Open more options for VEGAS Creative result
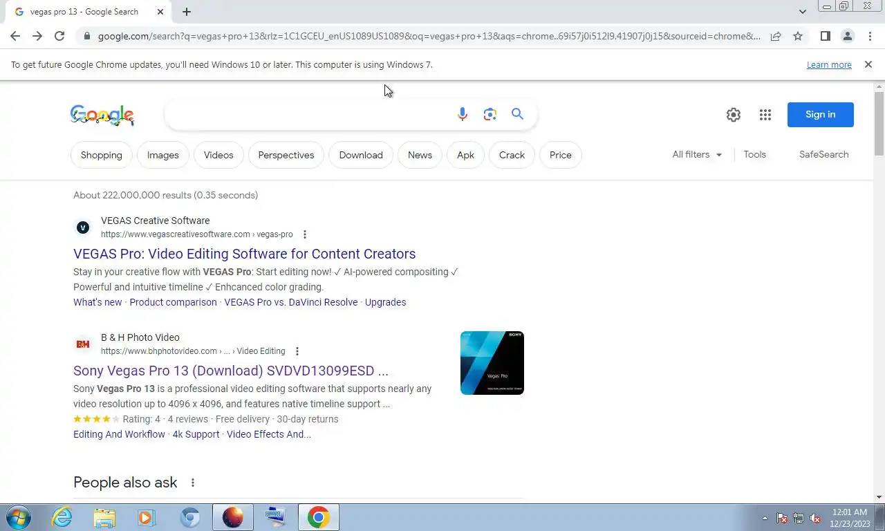This screenshot has width=885, height=531. 305,234
